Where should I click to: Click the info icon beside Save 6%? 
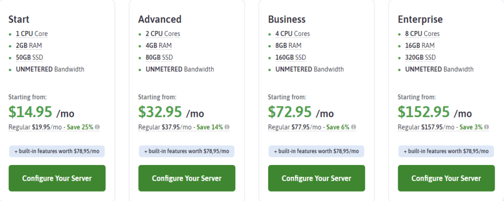coord(353,128)
